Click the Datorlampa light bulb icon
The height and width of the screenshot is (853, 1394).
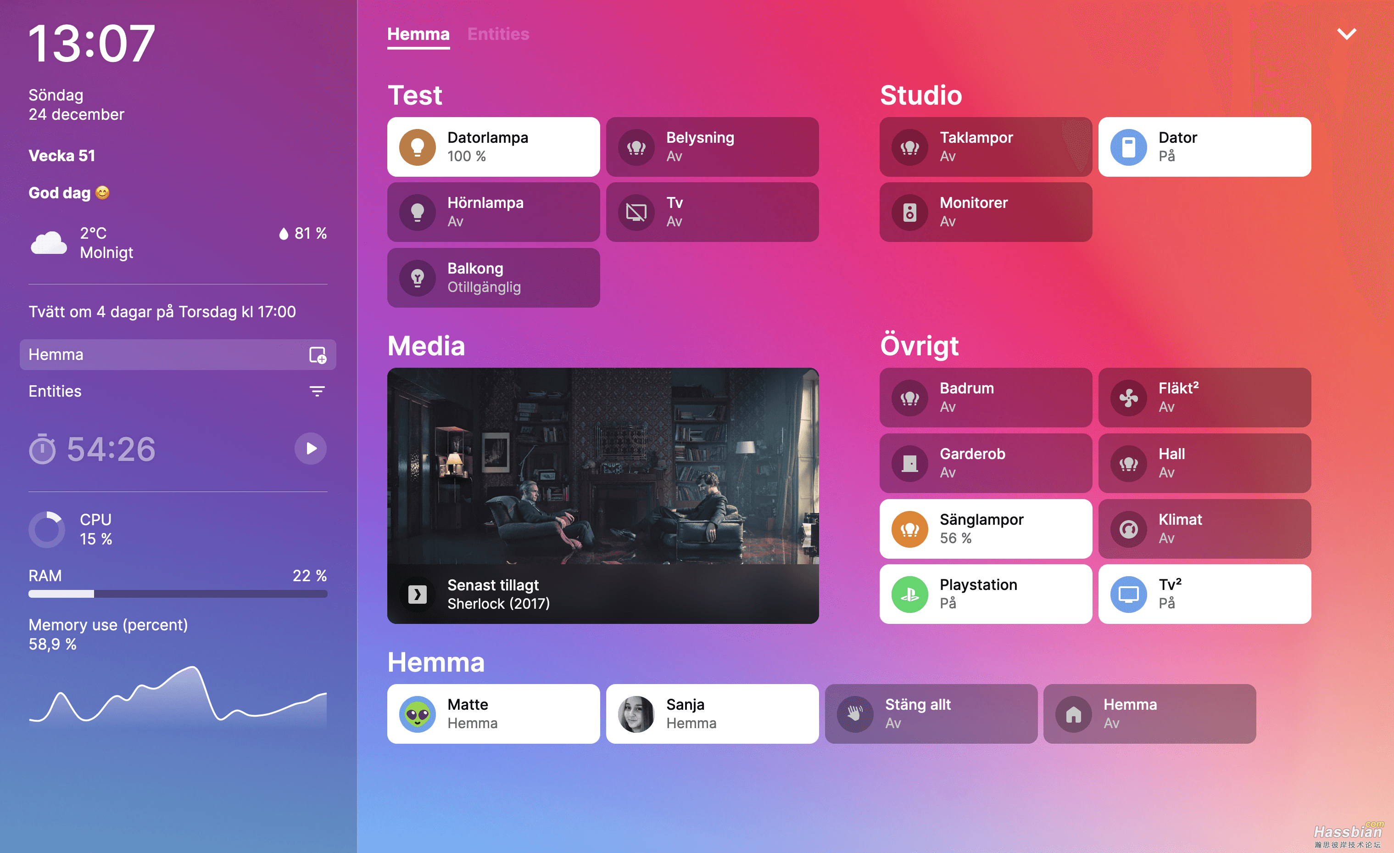click(417, 147)
